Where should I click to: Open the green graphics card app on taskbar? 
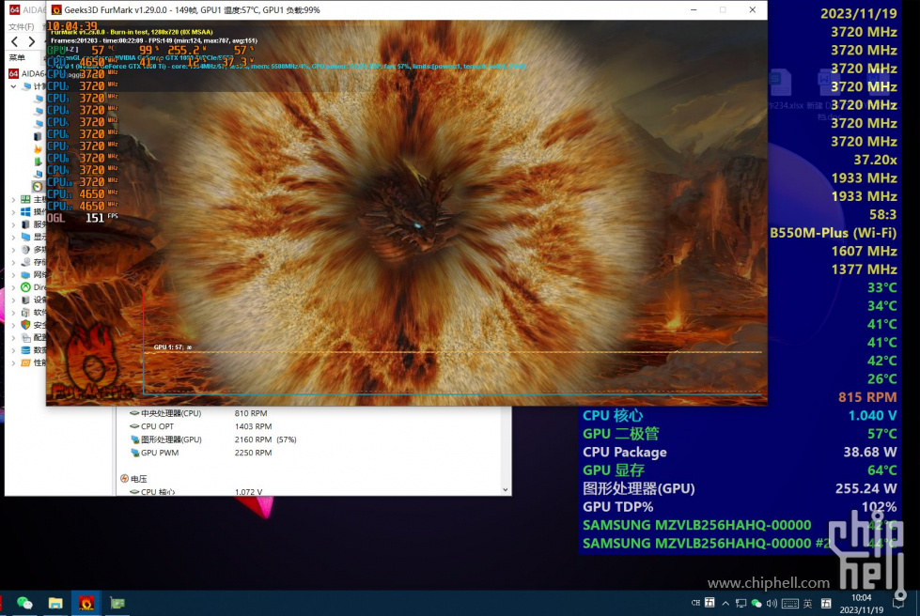click(x=117, y=603)
